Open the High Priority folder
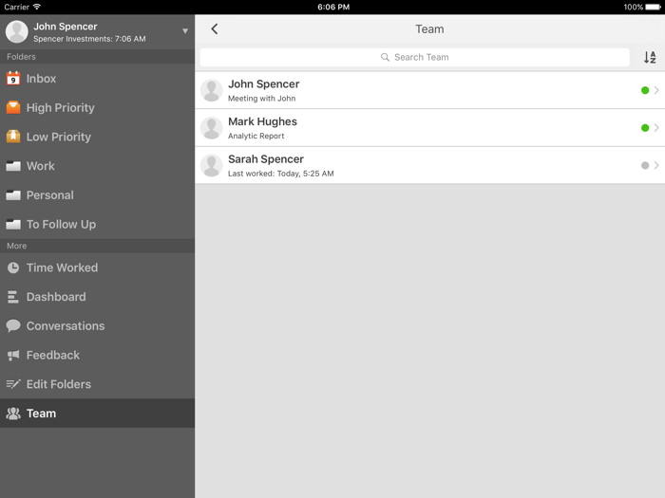 (x=97, y=107)
